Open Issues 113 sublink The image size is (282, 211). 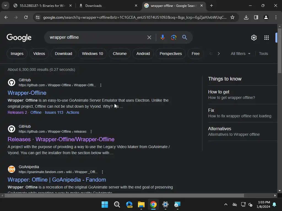click(x=54, y=112)
